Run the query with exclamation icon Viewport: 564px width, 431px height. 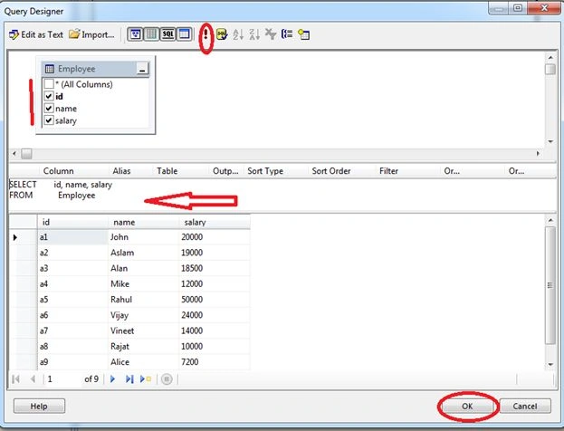[x=206, y=34]
